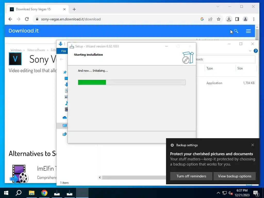Open the taskbar clock and date
This screenshot has height=198, width=264.
coord(242,193)
